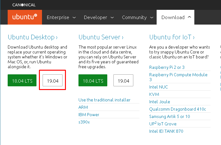
Task: Open the Ubuntu for IoT heading link
Action: coord(172,37)
